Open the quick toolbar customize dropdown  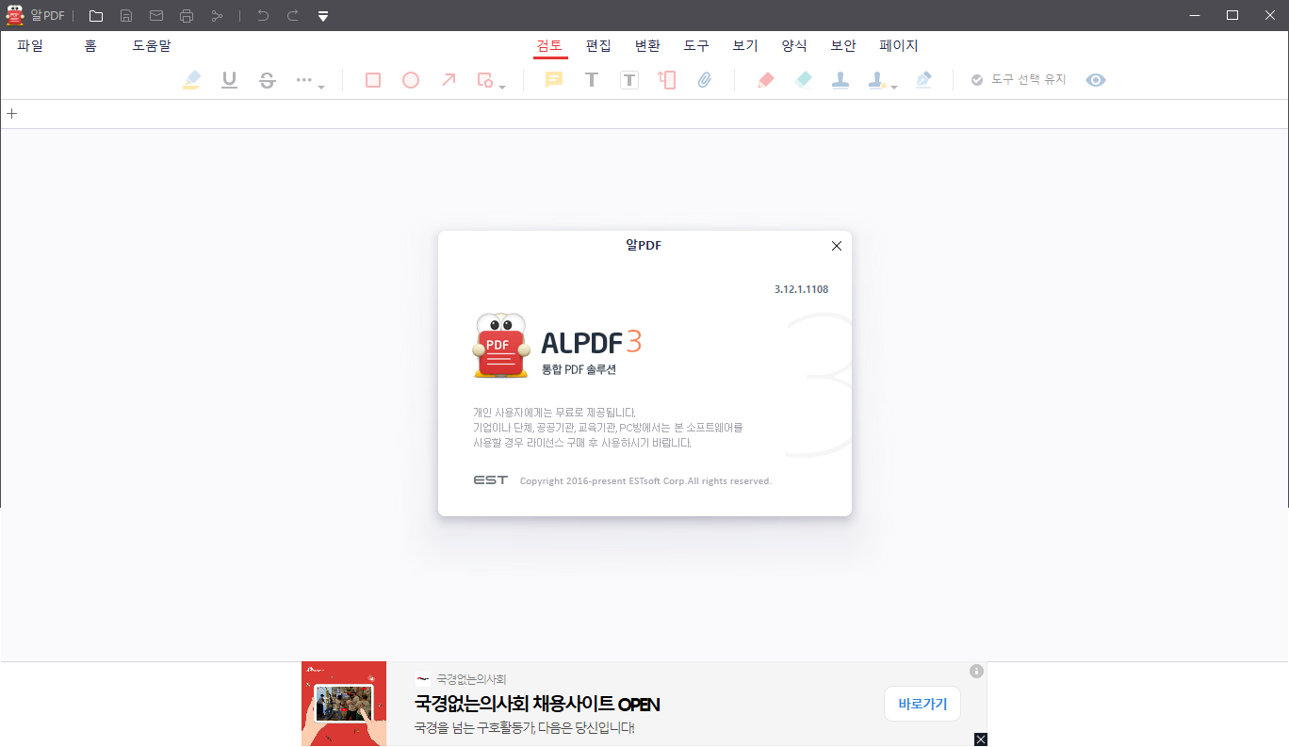[323, 15]
